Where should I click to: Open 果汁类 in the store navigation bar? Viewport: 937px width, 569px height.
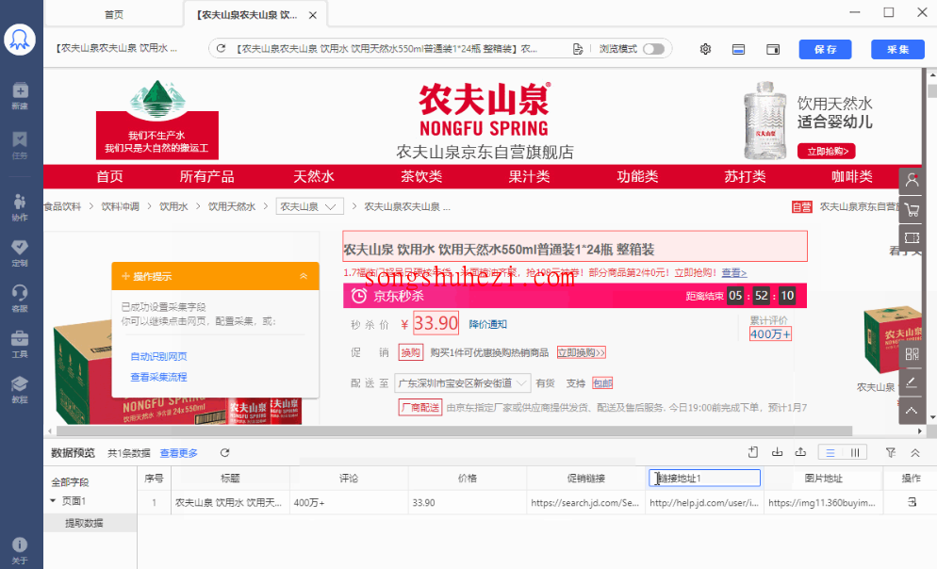pyautogui.click(x=529, y=177)
